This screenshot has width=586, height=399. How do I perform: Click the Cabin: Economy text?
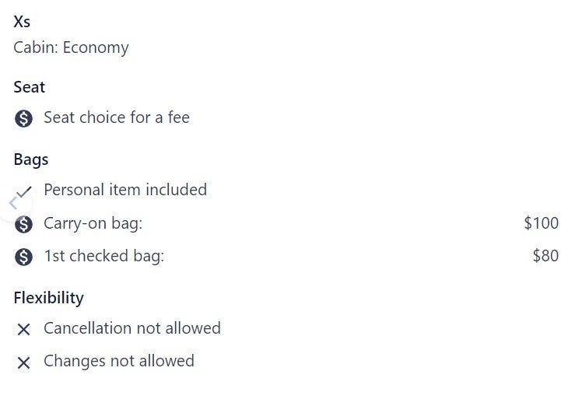click(71, 47)
